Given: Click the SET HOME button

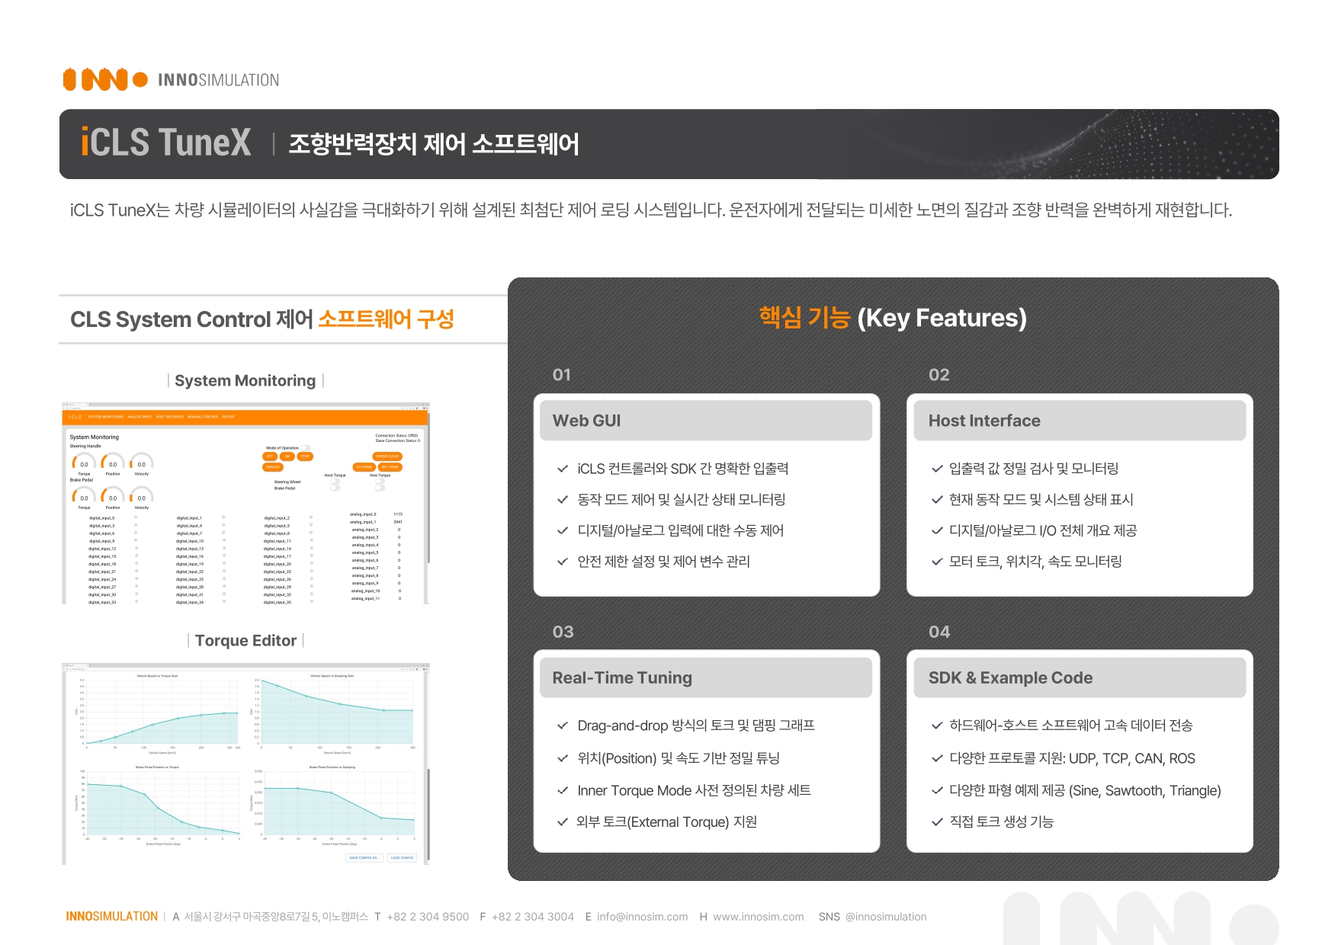Looking at the screenshot, I should tap(390, 467).
